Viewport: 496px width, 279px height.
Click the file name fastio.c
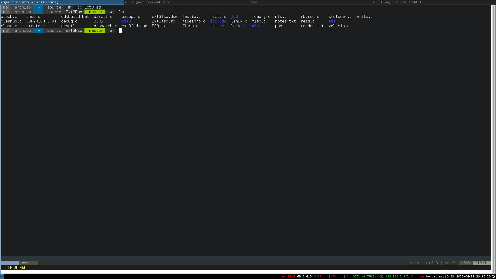(191, 17)
